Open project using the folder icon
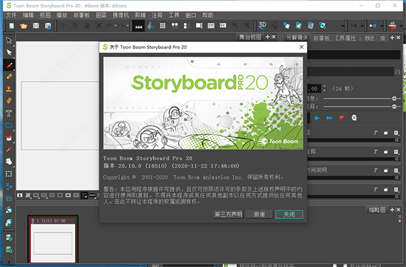The image size is (406, 267). (24, 26)
